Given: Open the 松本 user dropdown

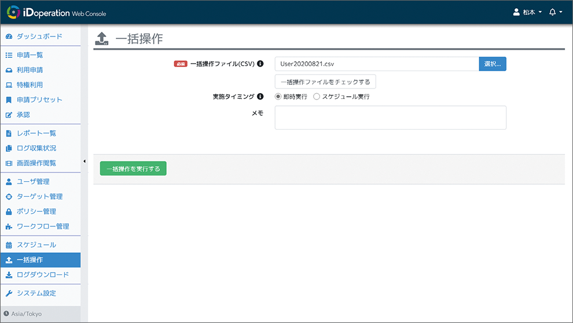Looking at the screenshot, I should 527,12.
